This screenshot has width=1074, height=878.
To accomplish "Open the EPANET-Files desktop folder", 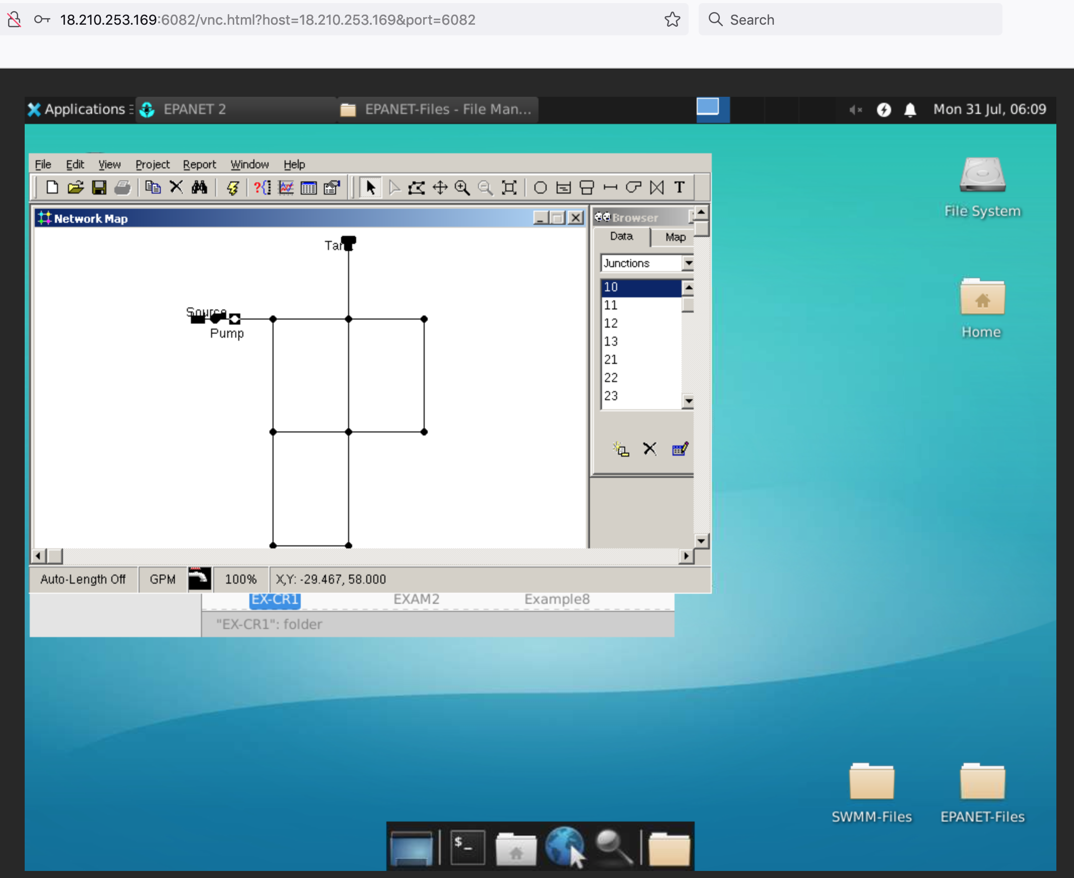I will [x=982, y=793].
